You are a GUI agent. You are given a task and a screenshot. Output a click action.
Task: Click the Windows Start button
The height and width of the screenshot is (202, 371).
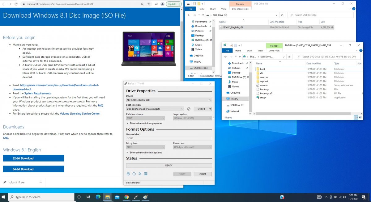4,197
